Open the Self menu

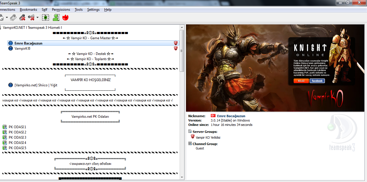click(44, 10)
